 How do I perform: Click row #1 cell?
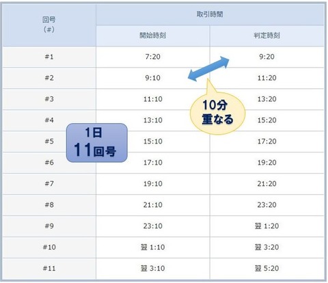pyautogui.click(x=49, y=57)
